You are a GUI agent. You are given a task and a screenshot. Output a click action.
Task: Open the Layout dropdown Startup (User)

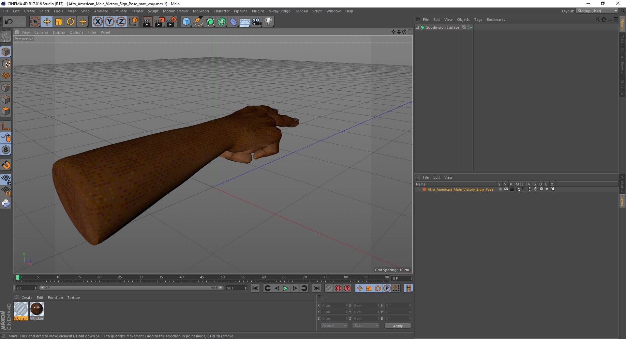pyautogui.click(x=597, y=11)
